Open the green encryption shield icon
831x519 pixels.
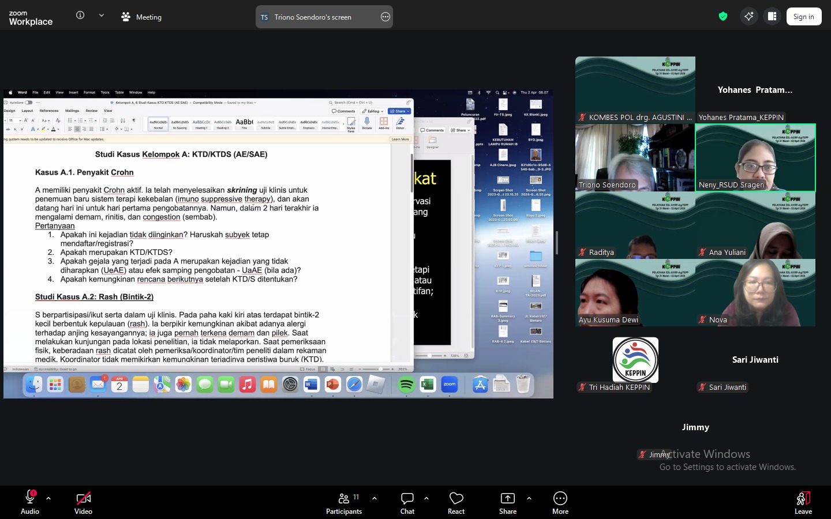point(723,17)
